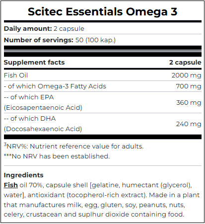Select the Fish Oil row label
Screen dimensions: 205x224
click(16, 75)
